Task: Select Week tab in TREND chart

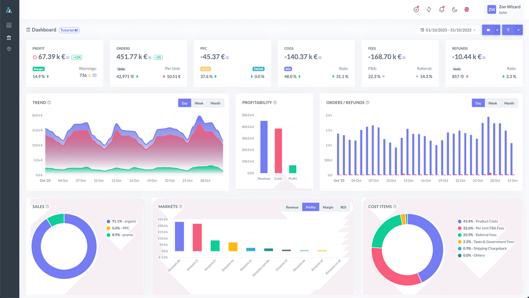Action: (199, 103)
